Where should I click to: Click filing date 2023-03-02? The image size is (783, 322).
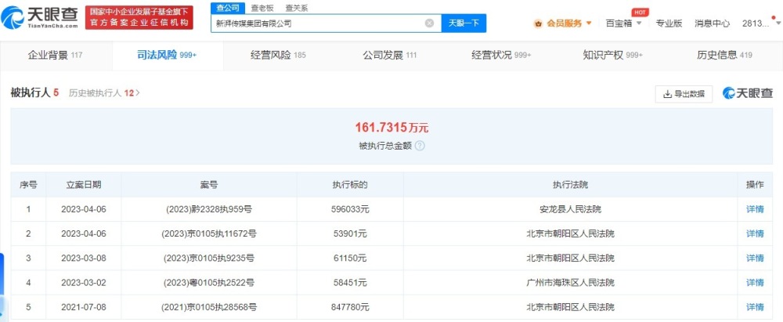pos(84,283)
